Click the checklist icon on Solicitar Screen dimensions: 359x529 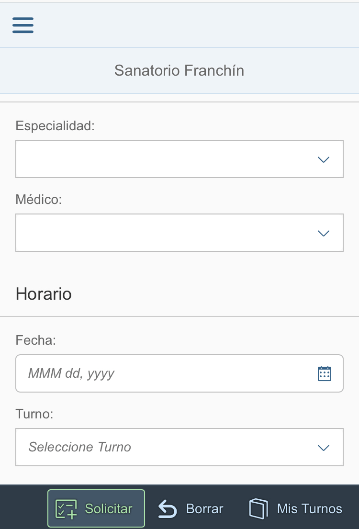click(x=66, y=509)
